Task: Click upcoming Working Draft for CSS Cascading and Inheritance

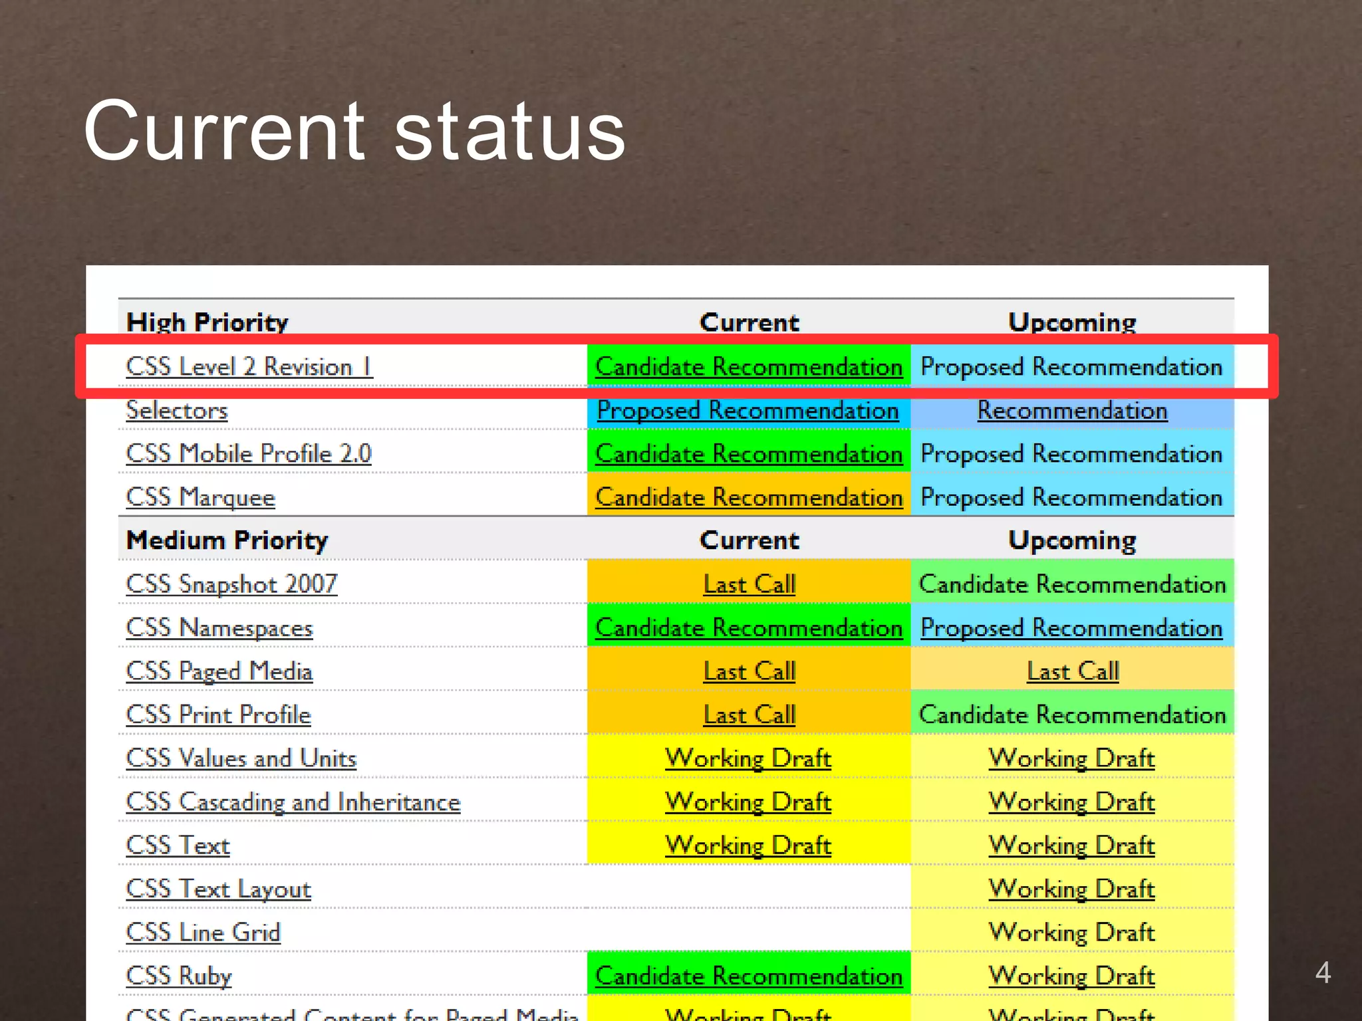Action: tap(1071, 802)
